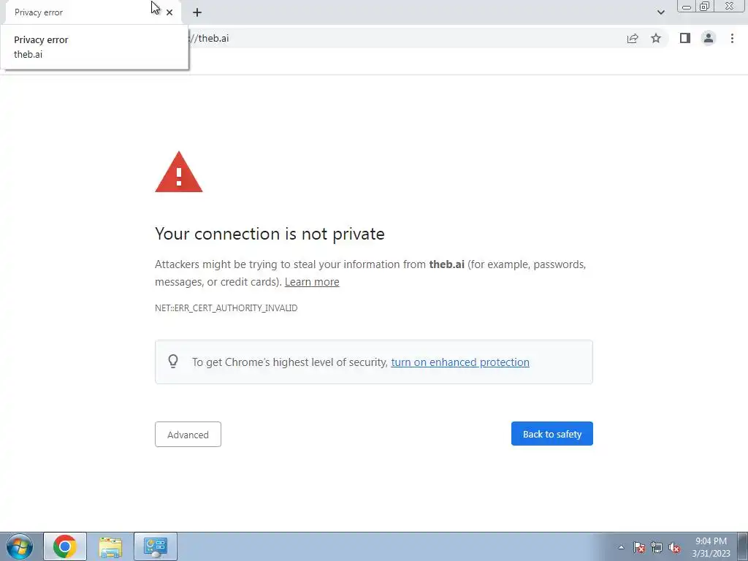Viewport: 748px width, 561px height.
Task: Click the red warning triangle icon
Action: click(x=179, y=172)
